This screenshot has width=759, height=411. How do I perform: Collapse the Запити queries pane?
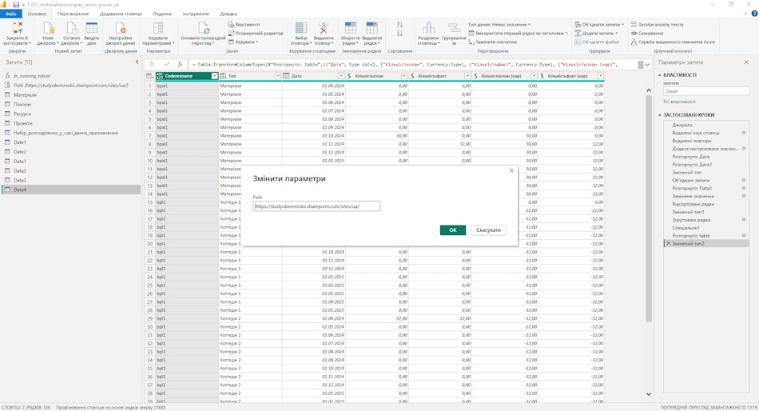[137, 62]
